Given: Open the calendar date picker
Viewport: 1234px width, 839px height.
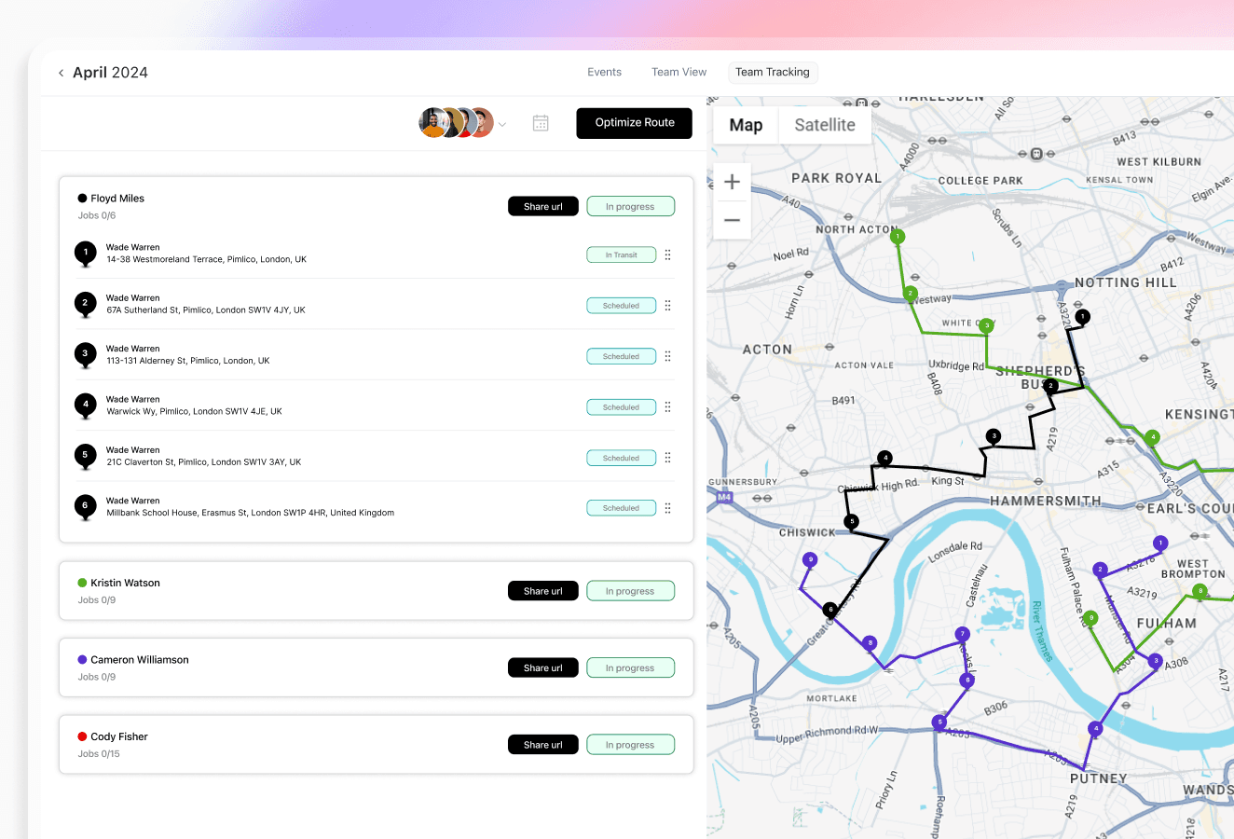Looking at the screenshot, I should [541, 122].
